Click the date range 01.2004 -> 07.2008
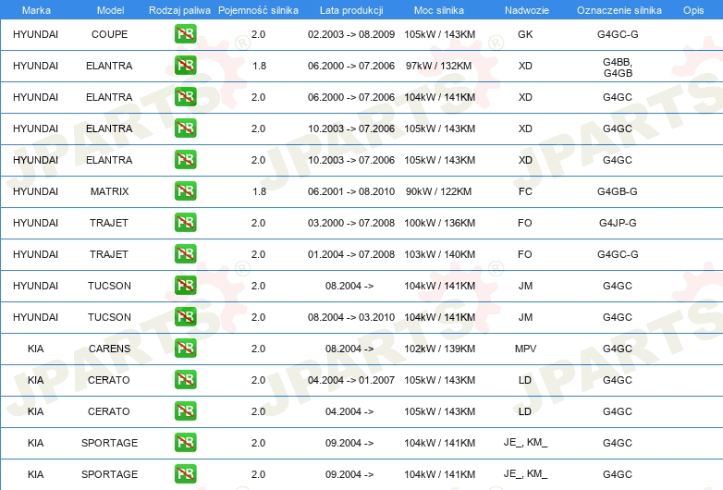This screenshot has width=723, height=490. (x=351, y=254)
